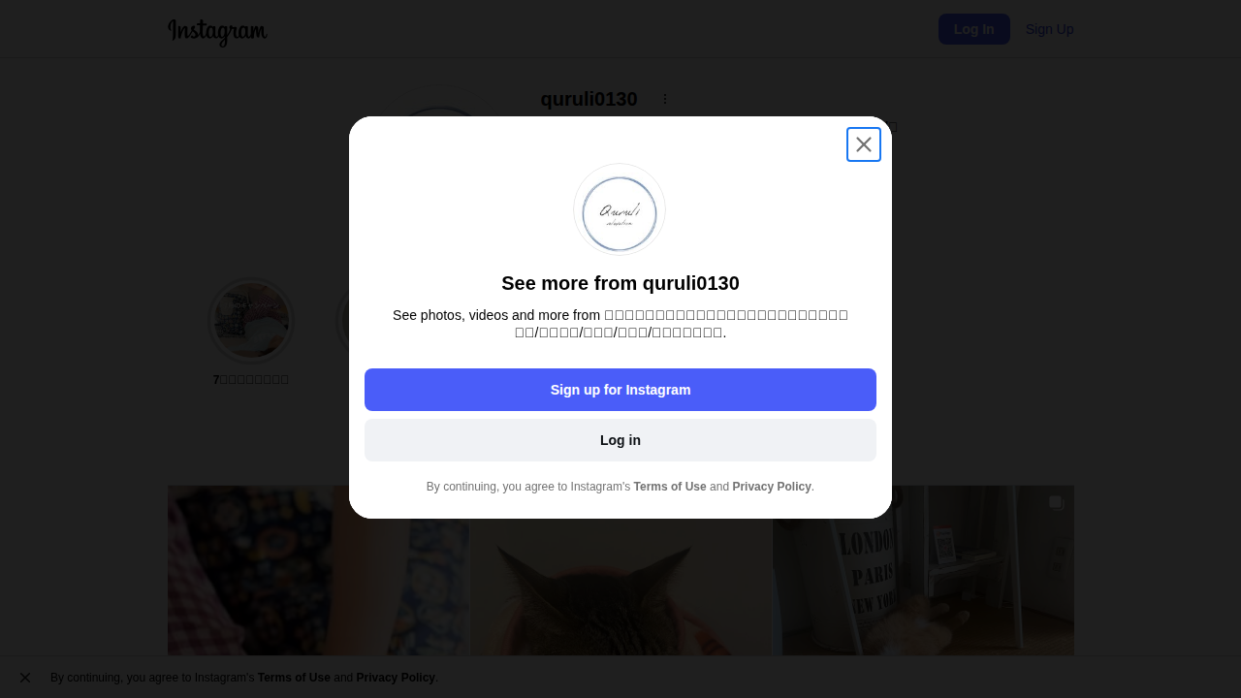This screenshot has height=698, width=1241.
Task: Close the sign-up dialog with X
Action: click(864, 144)
